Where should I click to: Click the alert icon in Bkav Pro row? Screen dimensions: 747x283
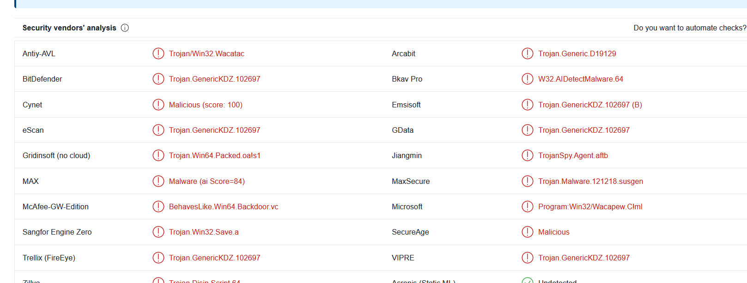[528, 79]
